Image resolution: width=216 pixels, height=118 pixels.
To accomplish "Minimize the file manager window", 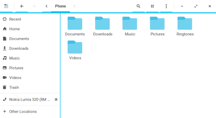I will pyautogui.click(x=182, y=6).
